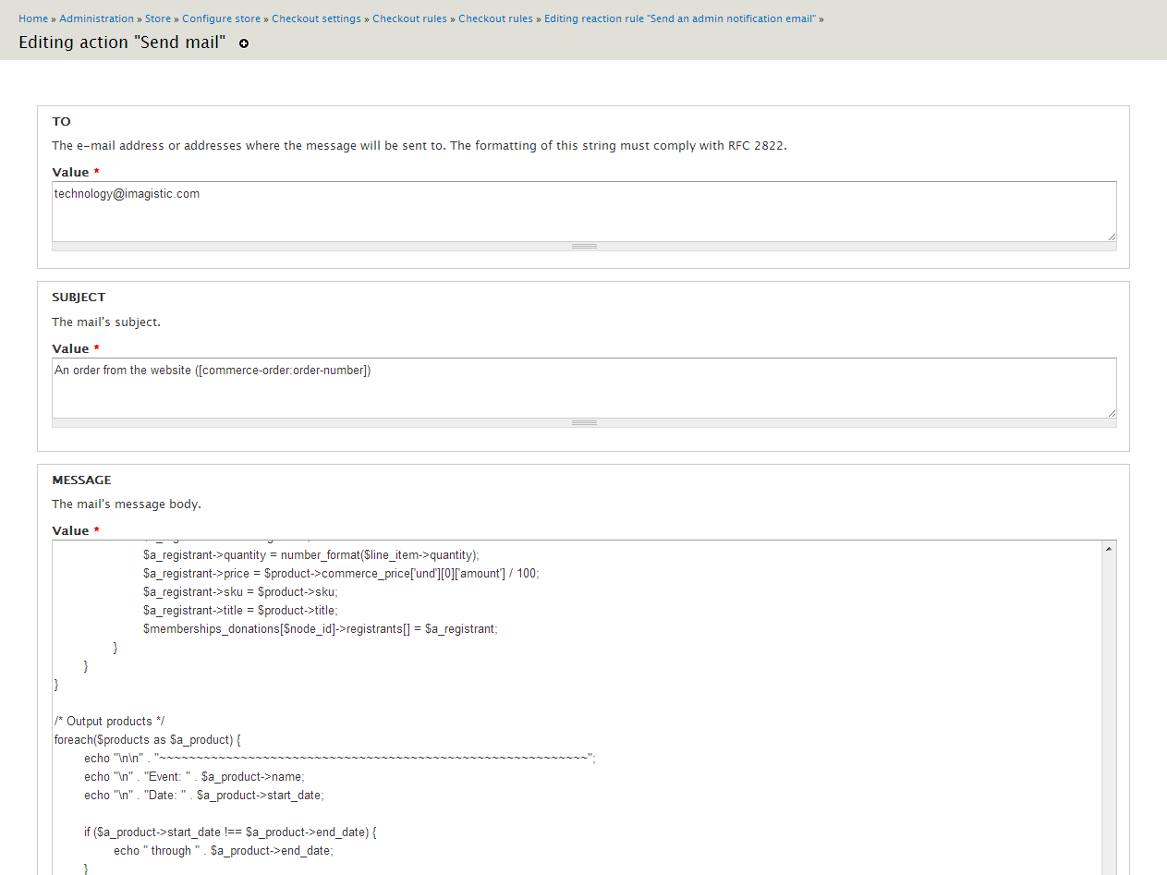This screenshot has width=1167, height=875.
Task: Navigate to the Store breadcrumb
Action: [x=157, y=18]
